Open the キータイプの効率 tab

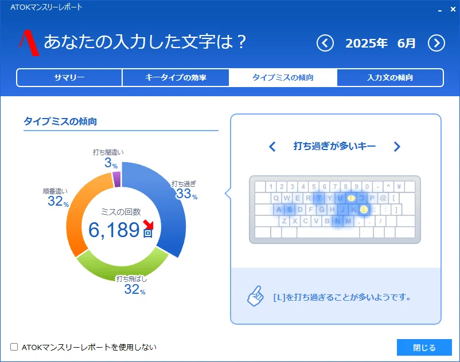tap(176, 78)
